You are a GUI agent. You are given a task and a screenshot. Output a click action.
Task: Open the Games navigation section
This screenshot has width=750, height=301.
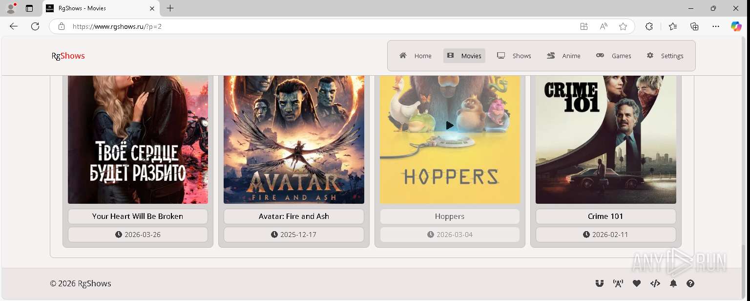[614, 56]
